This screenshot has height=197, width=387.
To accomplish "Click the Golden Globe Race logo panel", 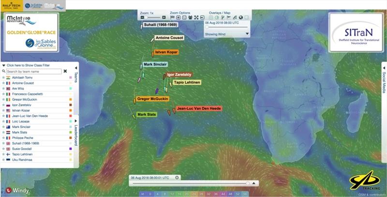I will [31, 32].
